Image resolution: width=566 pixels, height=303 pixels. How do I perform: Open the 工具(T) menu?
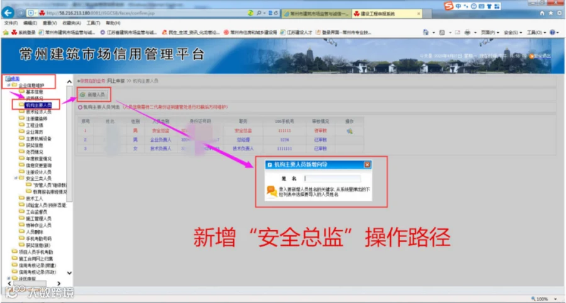[x=93, y=23]
